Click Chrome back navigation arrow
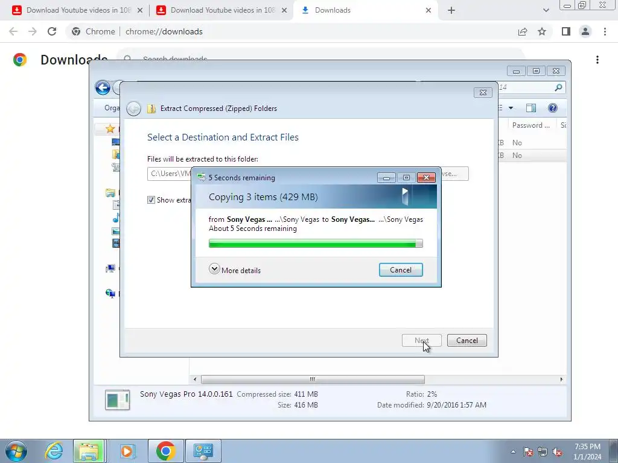 click(13, 31)
